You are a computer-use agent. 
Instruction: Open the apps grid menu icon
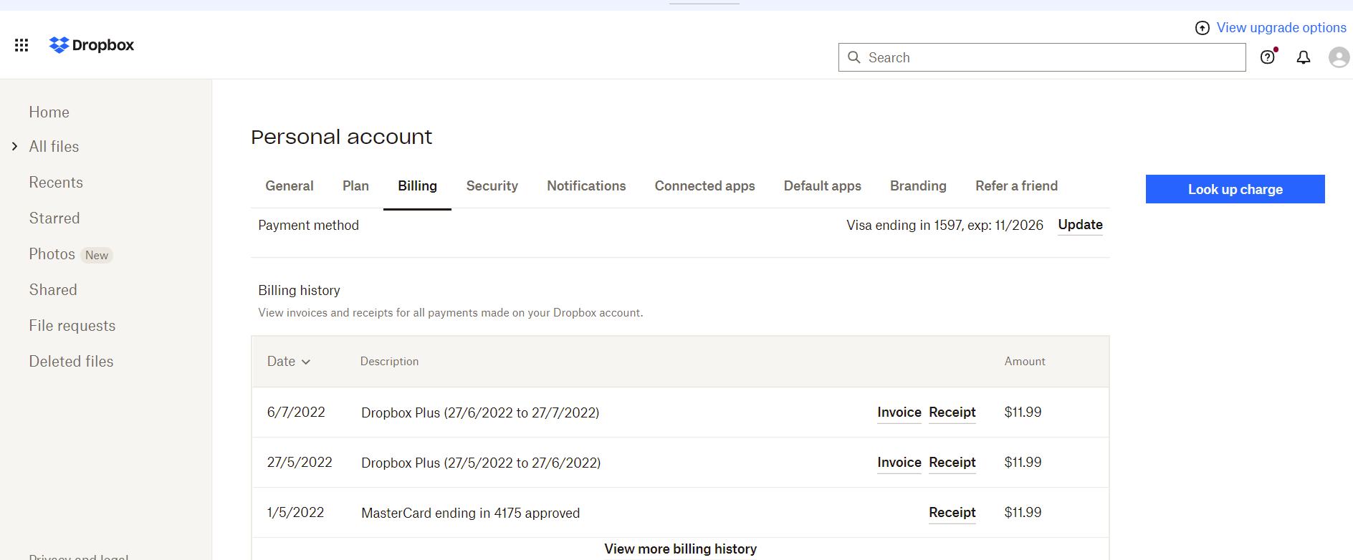pos(21,45)
